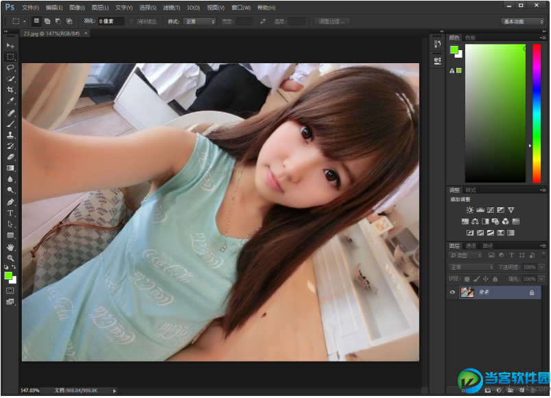Open the layer filter type dropdown (类型)

coord(466,255)
